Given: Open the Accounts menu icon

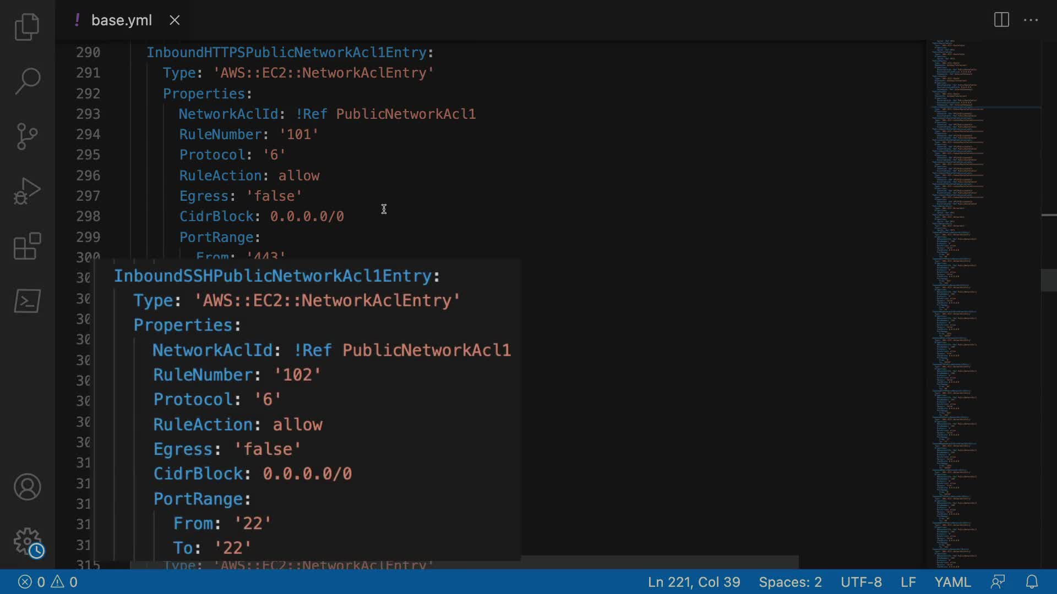Looking at the screenshot, I should pyautogui.click(x=27, y=487).
